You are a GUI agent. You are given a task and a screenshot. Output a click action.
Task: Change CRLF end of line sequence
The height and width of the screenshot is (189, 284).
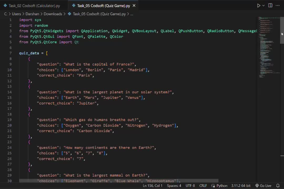tap(203, 186)
